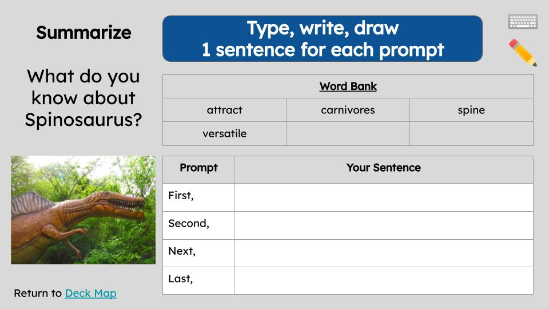Click the empty Word Bank cell below carnivores
This screenshot has height=309, width=549.
348,133
